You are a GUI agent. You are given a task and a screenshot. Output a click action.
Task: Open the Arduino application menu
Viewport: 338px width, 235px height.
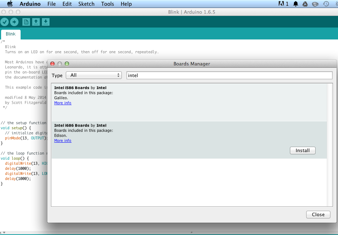(30, 4)
